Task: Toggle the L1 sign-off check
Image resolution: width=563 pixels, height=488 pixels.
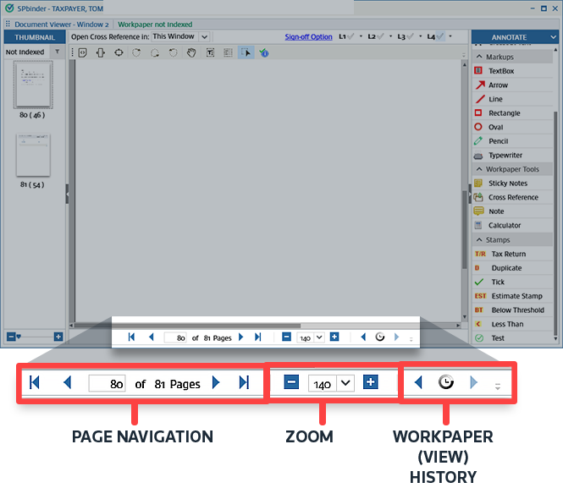Action: 347,36
